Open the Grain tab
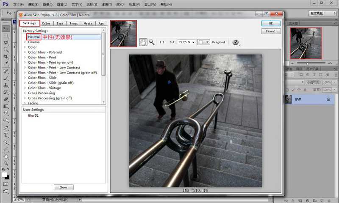339x203 pixels. tap(88, 23)
